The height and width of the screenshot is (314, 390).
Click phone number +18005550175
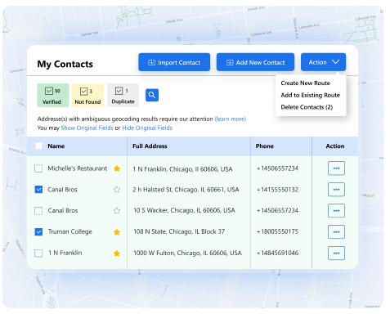pos(277,231)
